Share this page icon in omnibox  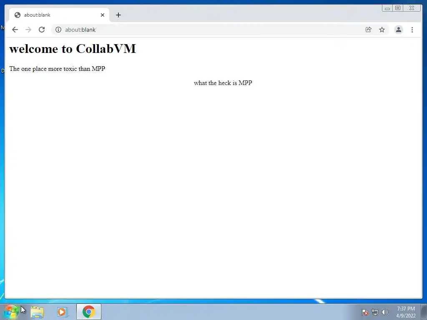[x=369, y=30]
